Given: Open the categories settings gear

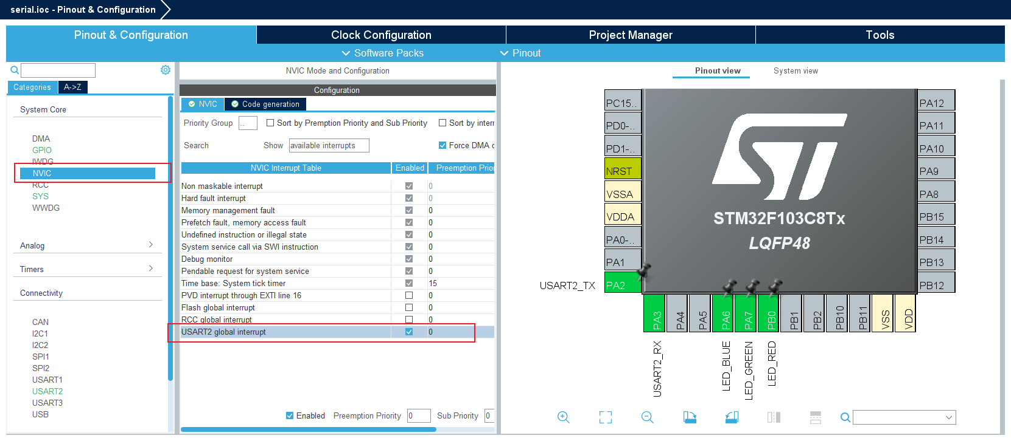Looking at the screenshot, I should pyautogui.click(x=165, y=70).
